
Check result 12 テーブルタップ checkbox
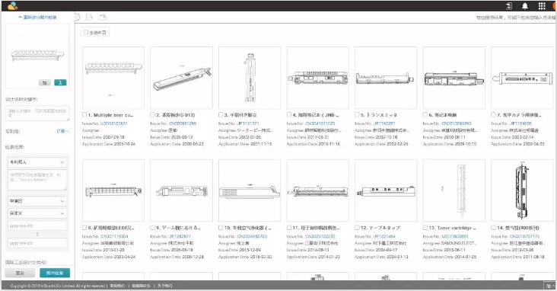click(x=357, y=228)
